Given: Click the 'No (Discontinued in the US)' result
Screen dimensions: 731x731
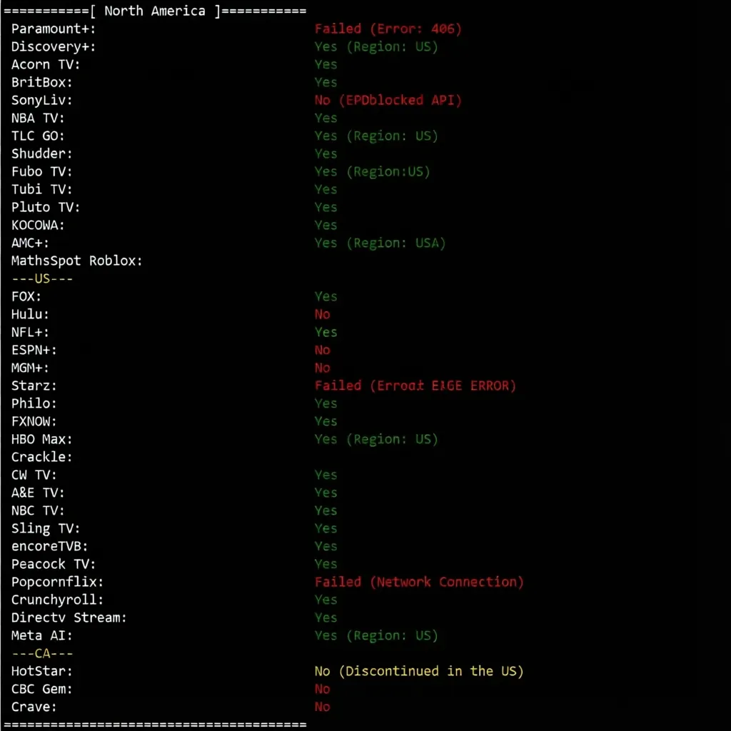Looking at the screenshot, I should pyautogui.click(x=418, y=671).
